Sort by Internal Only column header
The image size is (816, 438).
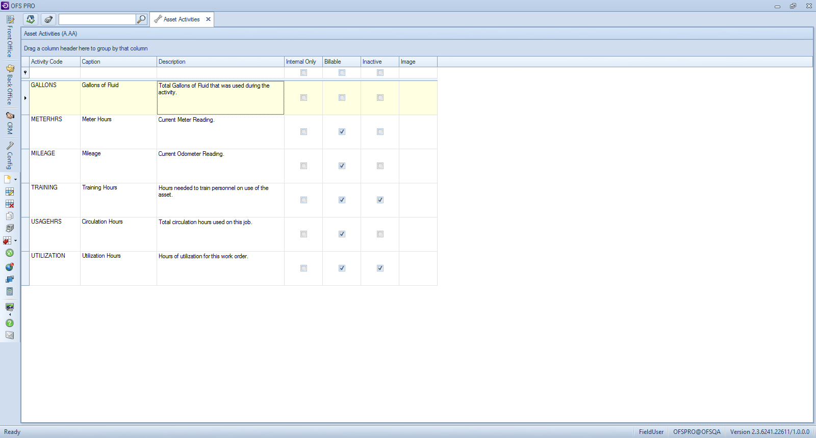tap(303, 62)
